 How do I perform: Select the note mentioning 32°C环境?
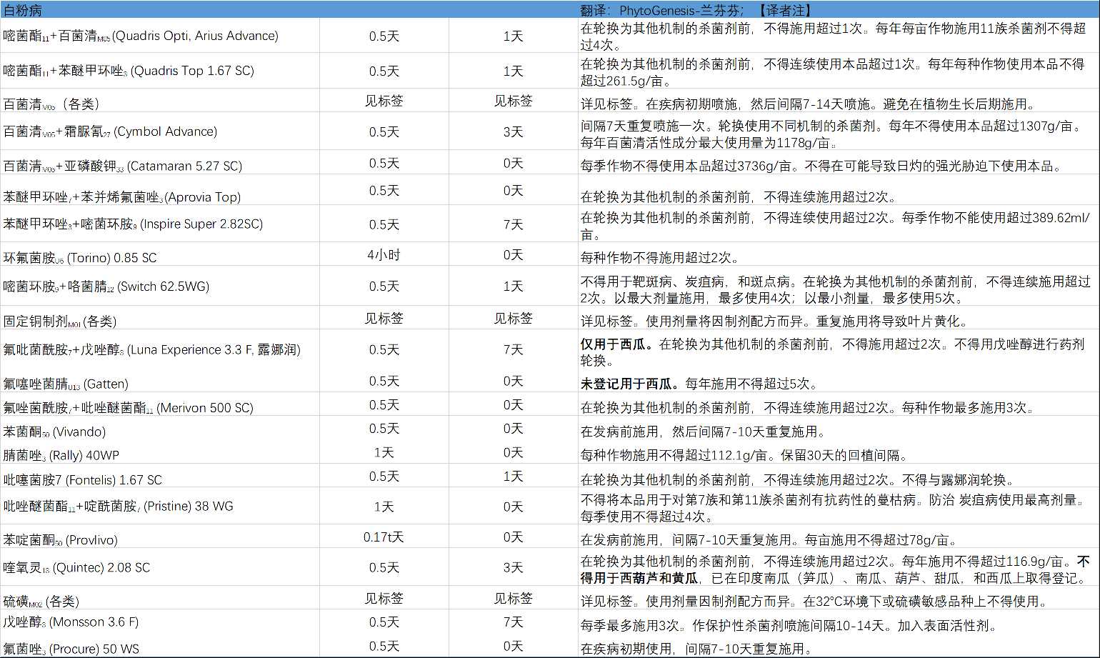tap(839, 599)
